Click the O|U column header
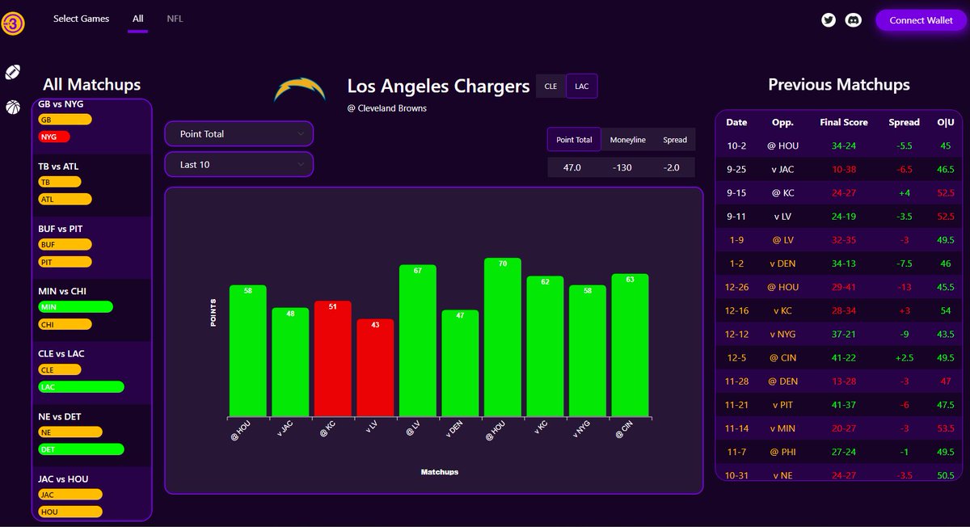 click(944, 122)
